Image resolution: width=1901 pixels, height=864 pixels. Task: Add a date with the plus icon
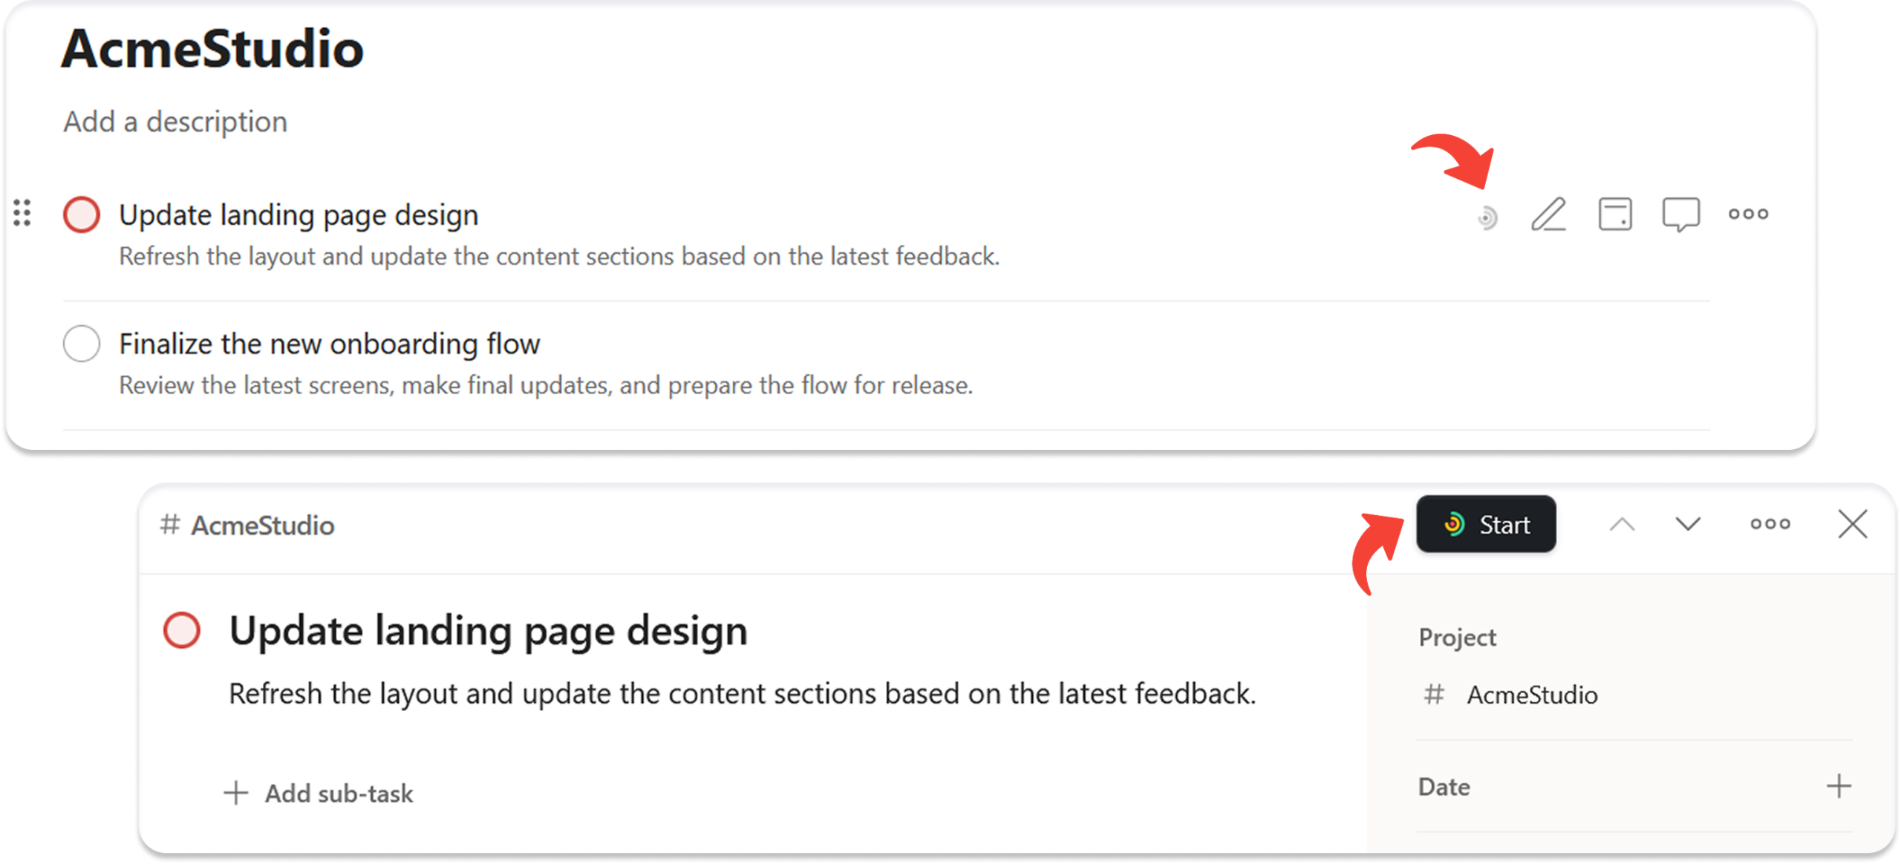click(1839, 786)
